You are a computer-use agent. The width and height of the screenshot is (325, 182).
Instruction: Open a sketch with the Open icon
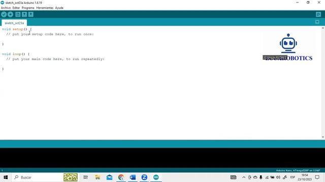click(24, 15)
